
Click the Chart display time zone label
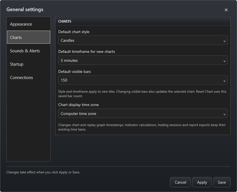pyautogui.click(x=78, y=105)
